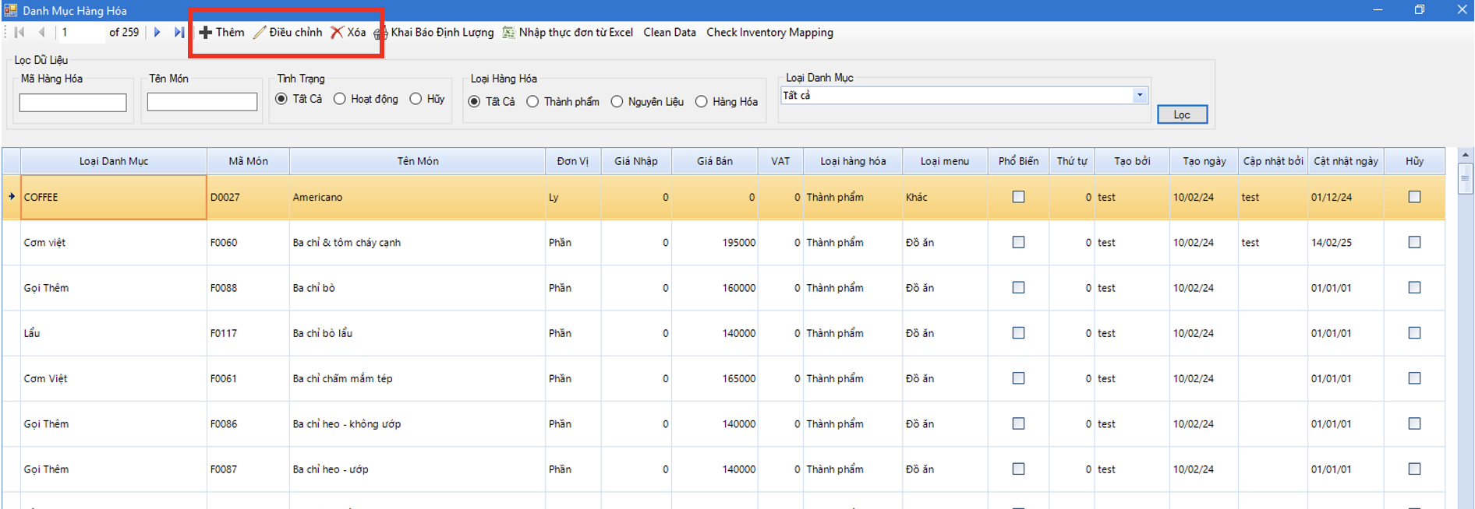Click the Ba chỉ & tôm cháy cạnh cell
Screen dimensions: 1475x509
click(x=417, y=242)
